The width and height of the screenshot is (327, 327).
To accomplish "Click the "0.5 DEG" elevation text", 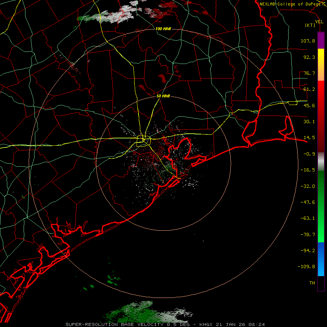I will [x=178, y=324].
